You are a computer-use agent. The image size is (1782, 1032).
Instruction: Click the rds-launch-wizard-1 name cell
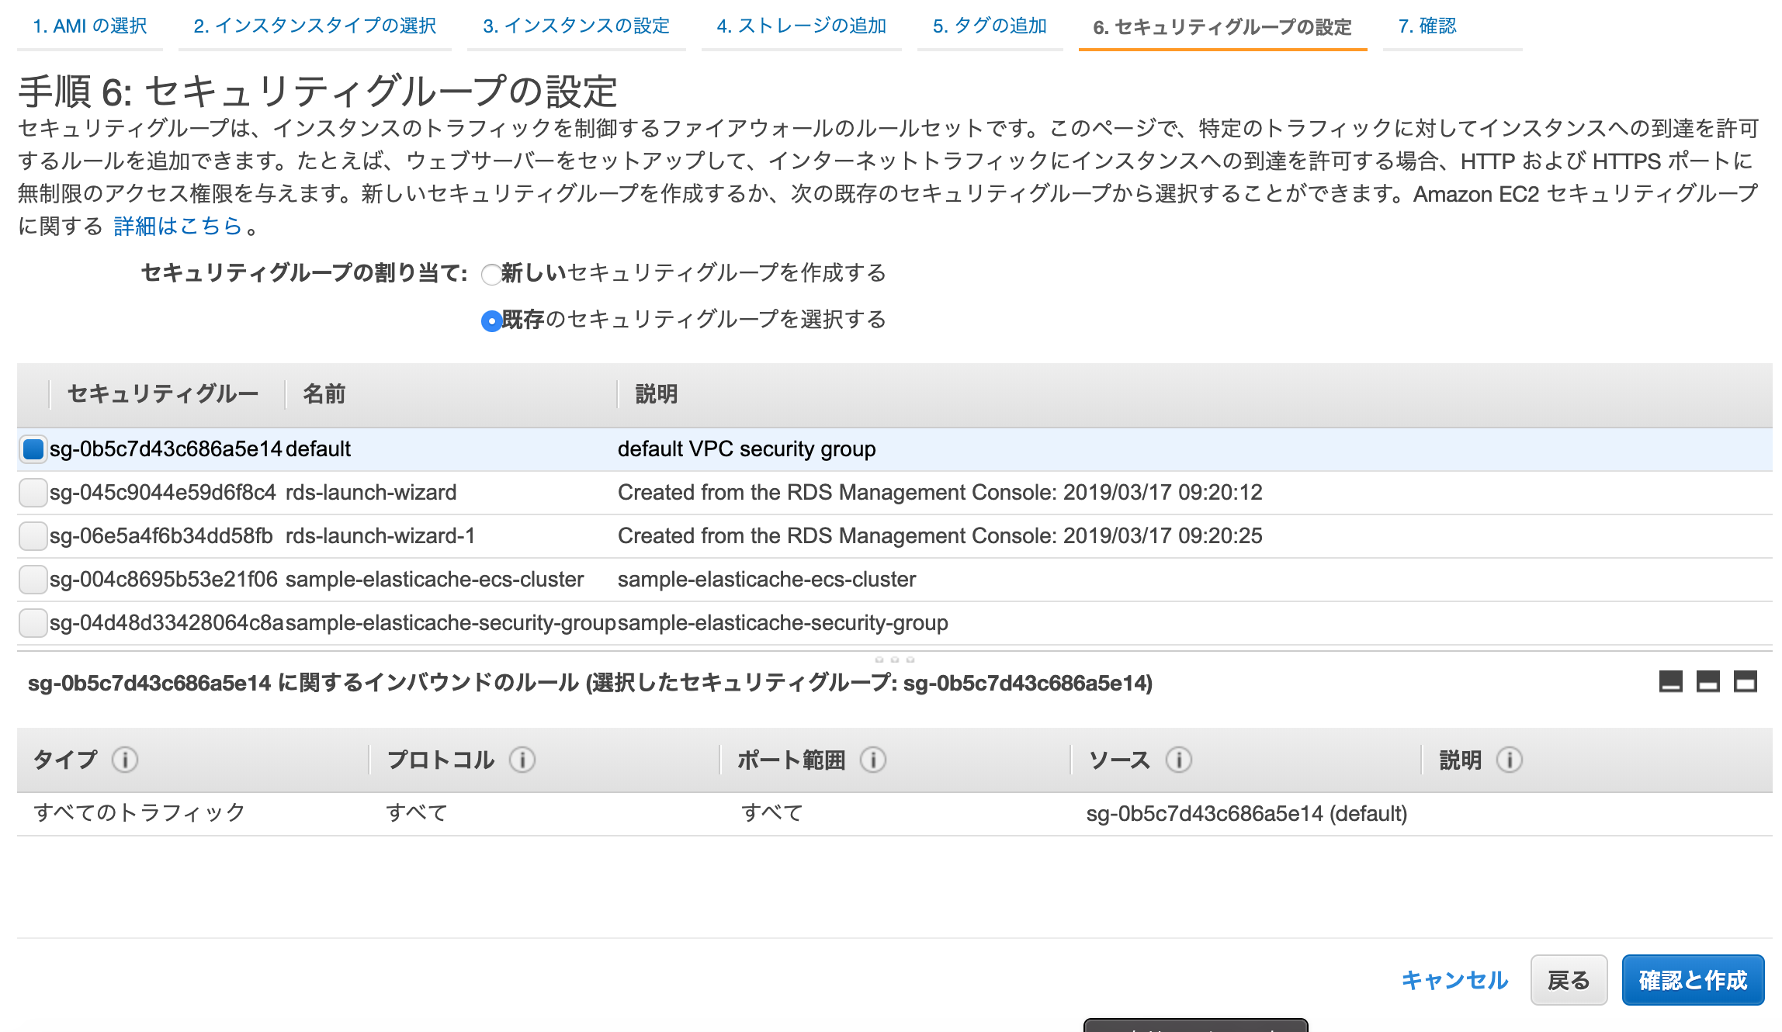(x=380, y=536)
